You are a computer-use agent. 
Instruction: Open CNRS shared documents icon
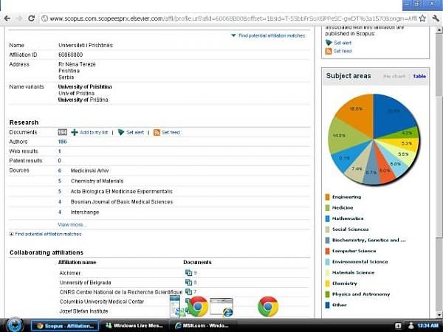pos(188,292)
